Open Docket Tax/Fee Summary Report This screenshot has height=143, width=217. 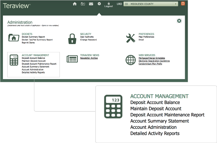coord(37,40)
